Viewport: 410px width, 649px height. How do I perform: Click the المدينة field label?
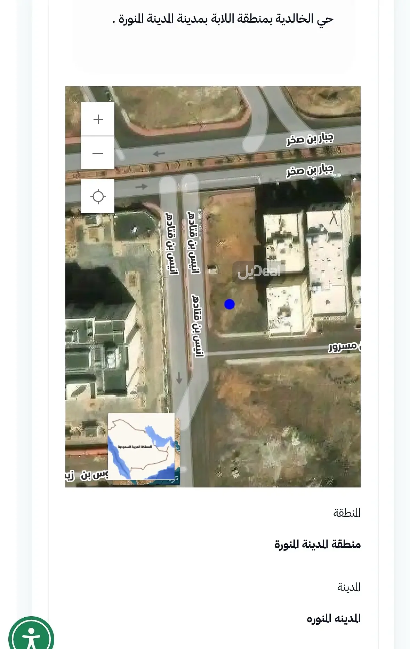(x=348, y=587)
